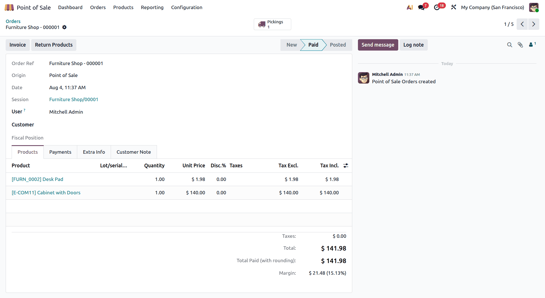Open the conversations icon showing 7 messages
Screen dimensions: 545x298
(422, 7)
